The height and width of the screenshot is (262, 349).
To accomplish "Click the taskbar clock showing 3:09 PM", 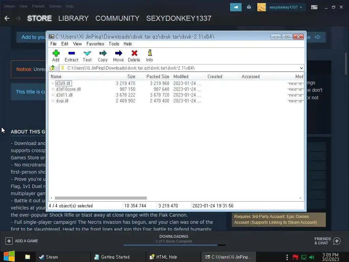I will (331, 257).
